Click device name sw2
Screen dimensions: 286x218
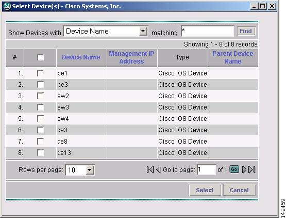(x=63, y=96)
